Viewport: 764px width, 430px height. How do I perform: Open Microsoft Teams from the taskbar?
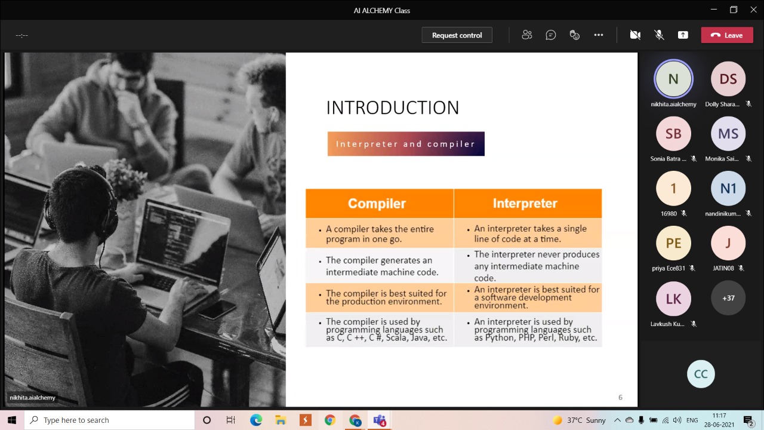(380, 420)
